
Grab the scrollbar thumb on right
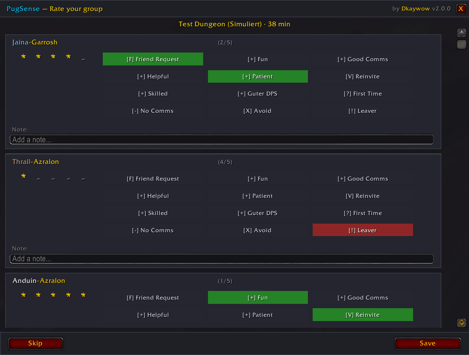461,44
